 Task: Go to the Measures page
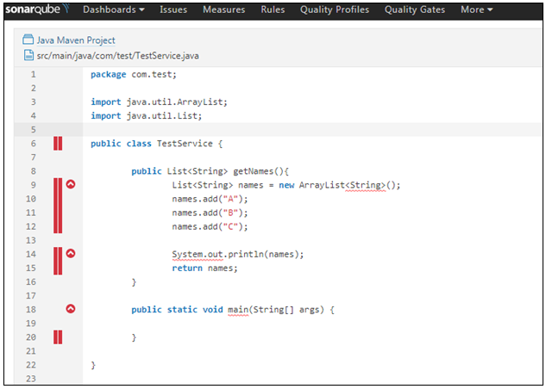(224, 9)
